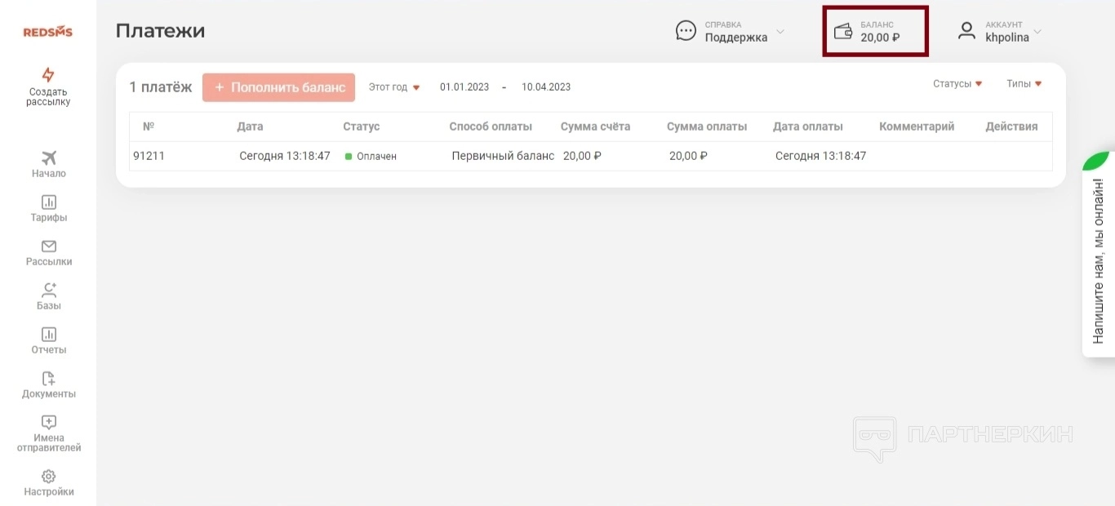Click the Платежи page title

pos(160,31)
